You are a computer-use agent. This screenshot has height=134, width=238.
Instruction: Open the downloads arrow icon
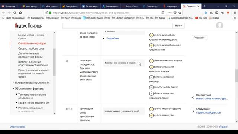point(206,13)
